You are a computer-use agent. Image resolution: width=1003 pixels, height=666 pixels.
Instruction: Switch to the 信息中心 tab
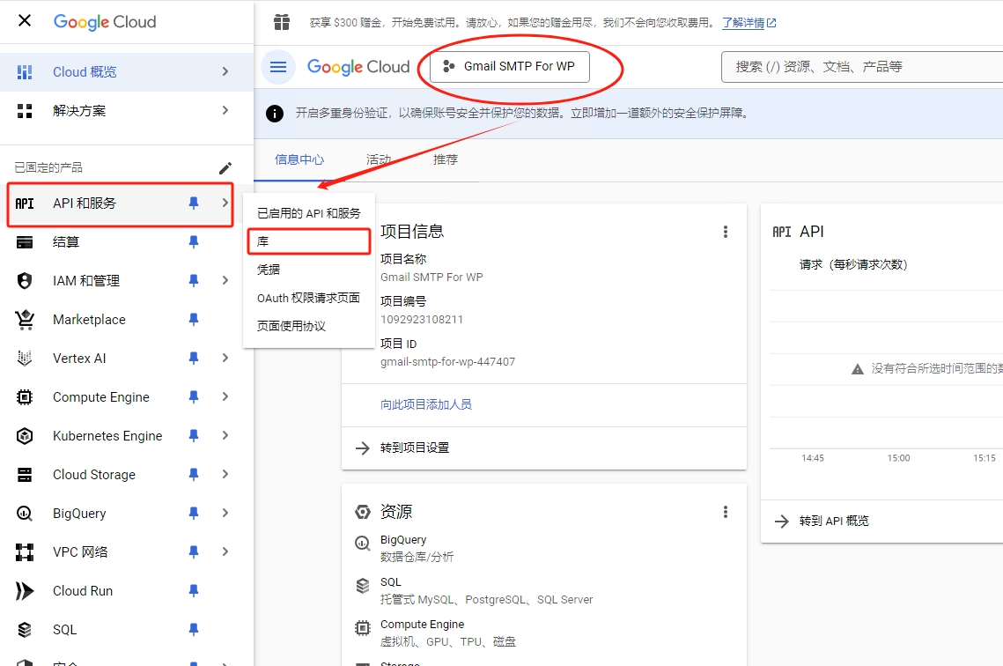tap(299, 160)
